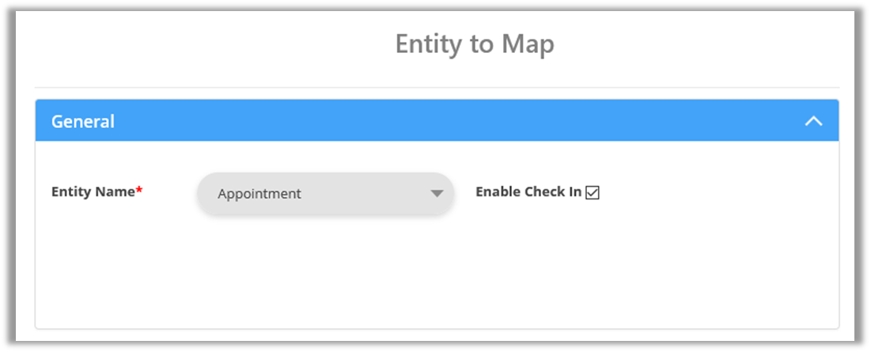Click the word Entity in the page title
The image size is (871, 352).
(x=429, y=44)
